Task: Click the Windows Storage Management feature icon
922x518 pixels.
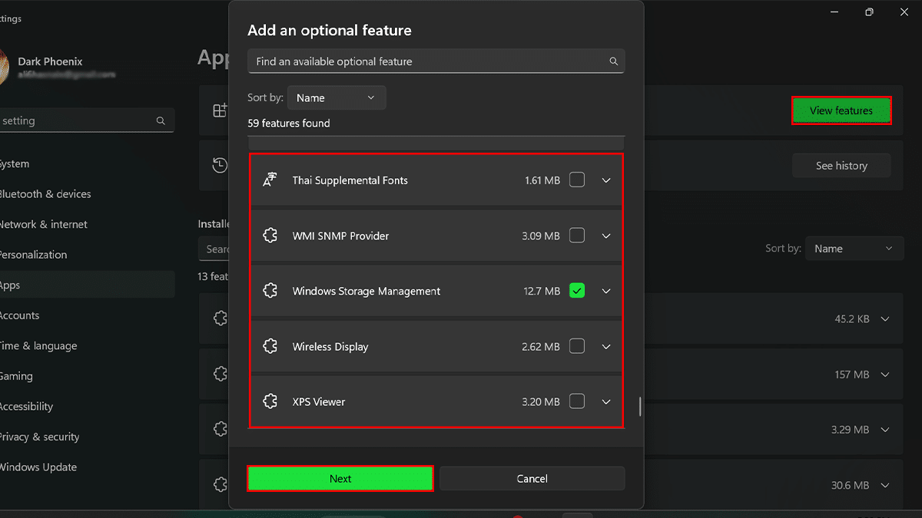Action: click(x=270, y=291)
